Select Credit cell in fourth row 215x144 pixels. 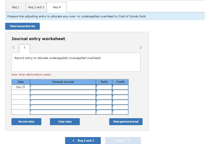pyautogui.click(x=120, y=102)
